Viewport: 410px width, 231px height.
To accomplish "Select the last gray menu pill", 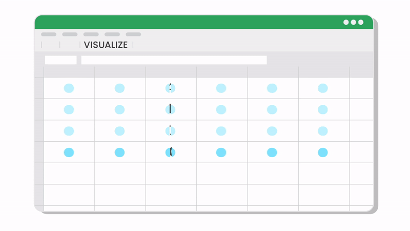I will click(x=133, y=34).
